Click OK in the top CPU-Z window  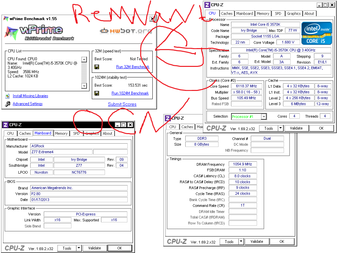(321, 128)
